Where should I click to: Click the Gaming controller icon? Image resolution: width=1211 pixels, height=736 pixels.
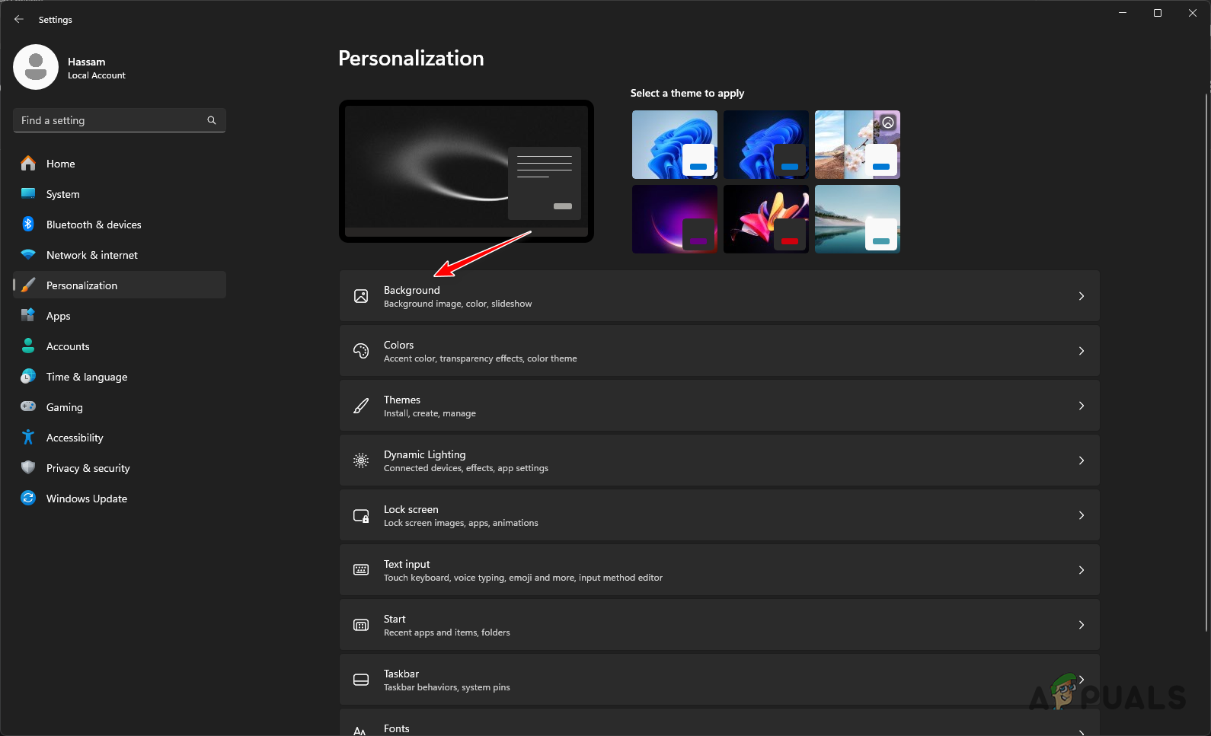pos(28,407)
